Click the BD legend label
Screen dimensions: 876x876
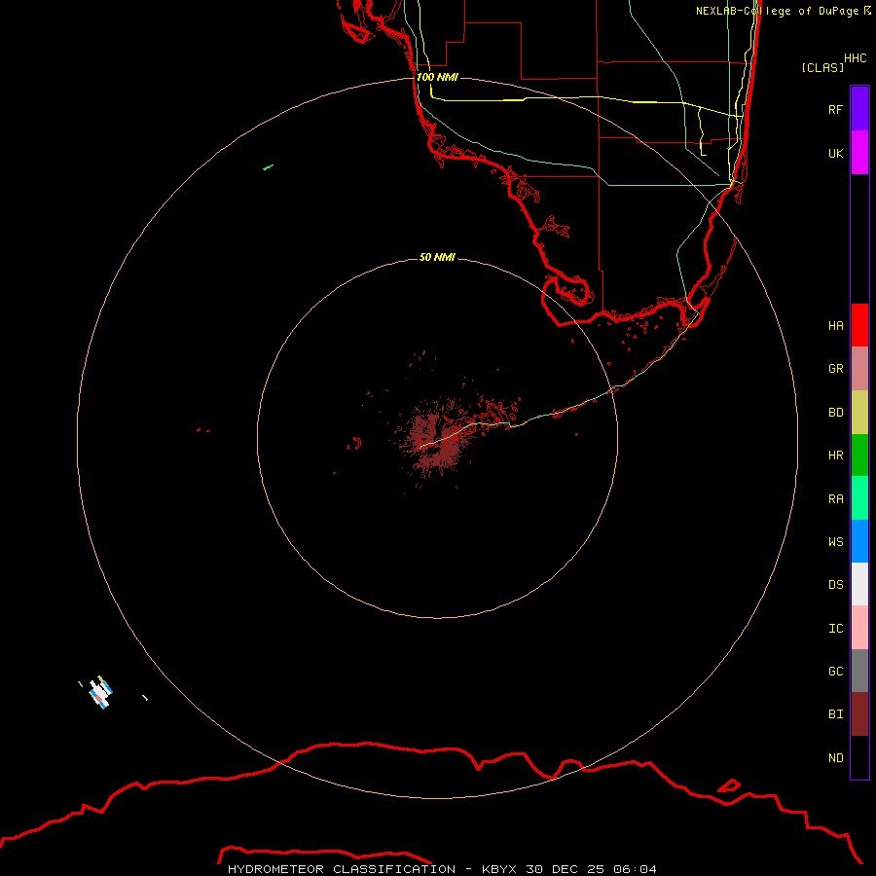835,413
